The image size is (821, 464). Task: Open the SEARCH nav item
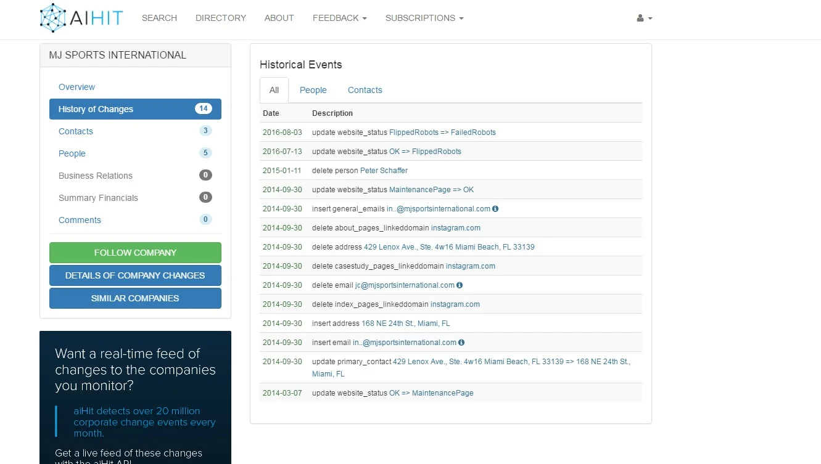tap(159, 18)
